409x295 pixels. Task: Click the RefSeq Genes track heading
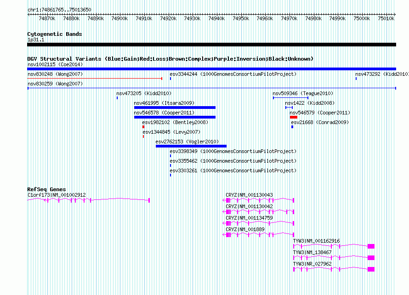click(46, 189)
